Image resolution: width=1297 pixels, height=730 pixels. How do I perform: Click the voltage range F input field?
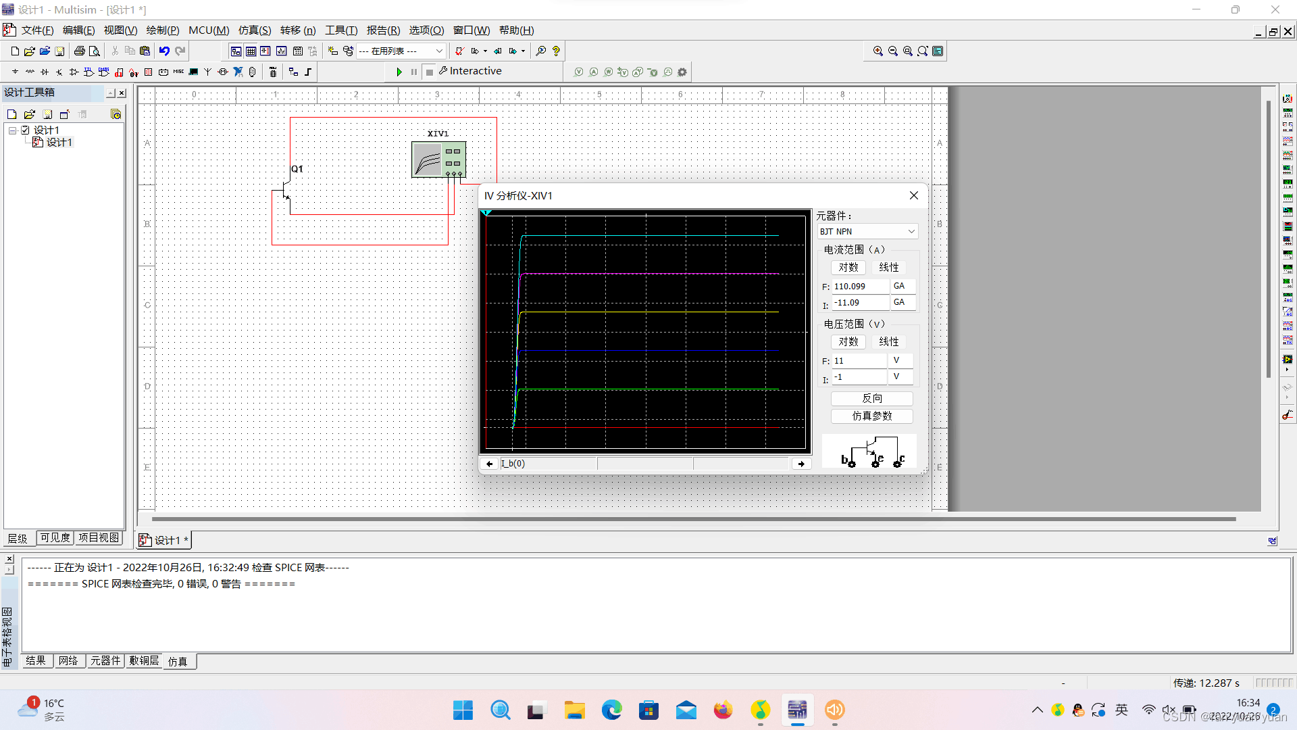858,361
